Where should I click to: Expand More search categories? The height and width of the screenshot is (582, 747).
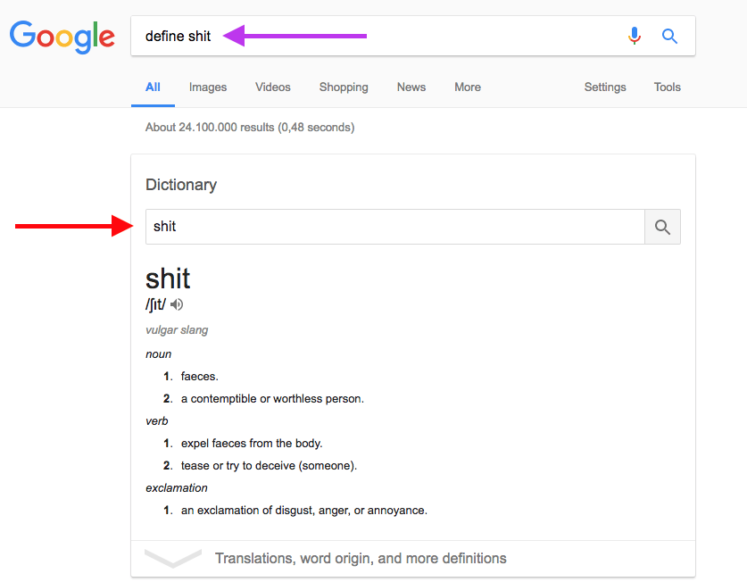[x=467, y=87]
